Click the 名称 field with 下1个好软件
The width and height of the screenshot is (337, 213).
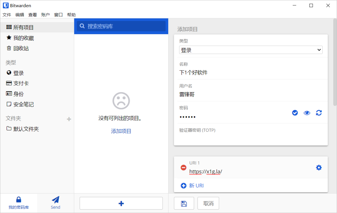pos(251,73)
